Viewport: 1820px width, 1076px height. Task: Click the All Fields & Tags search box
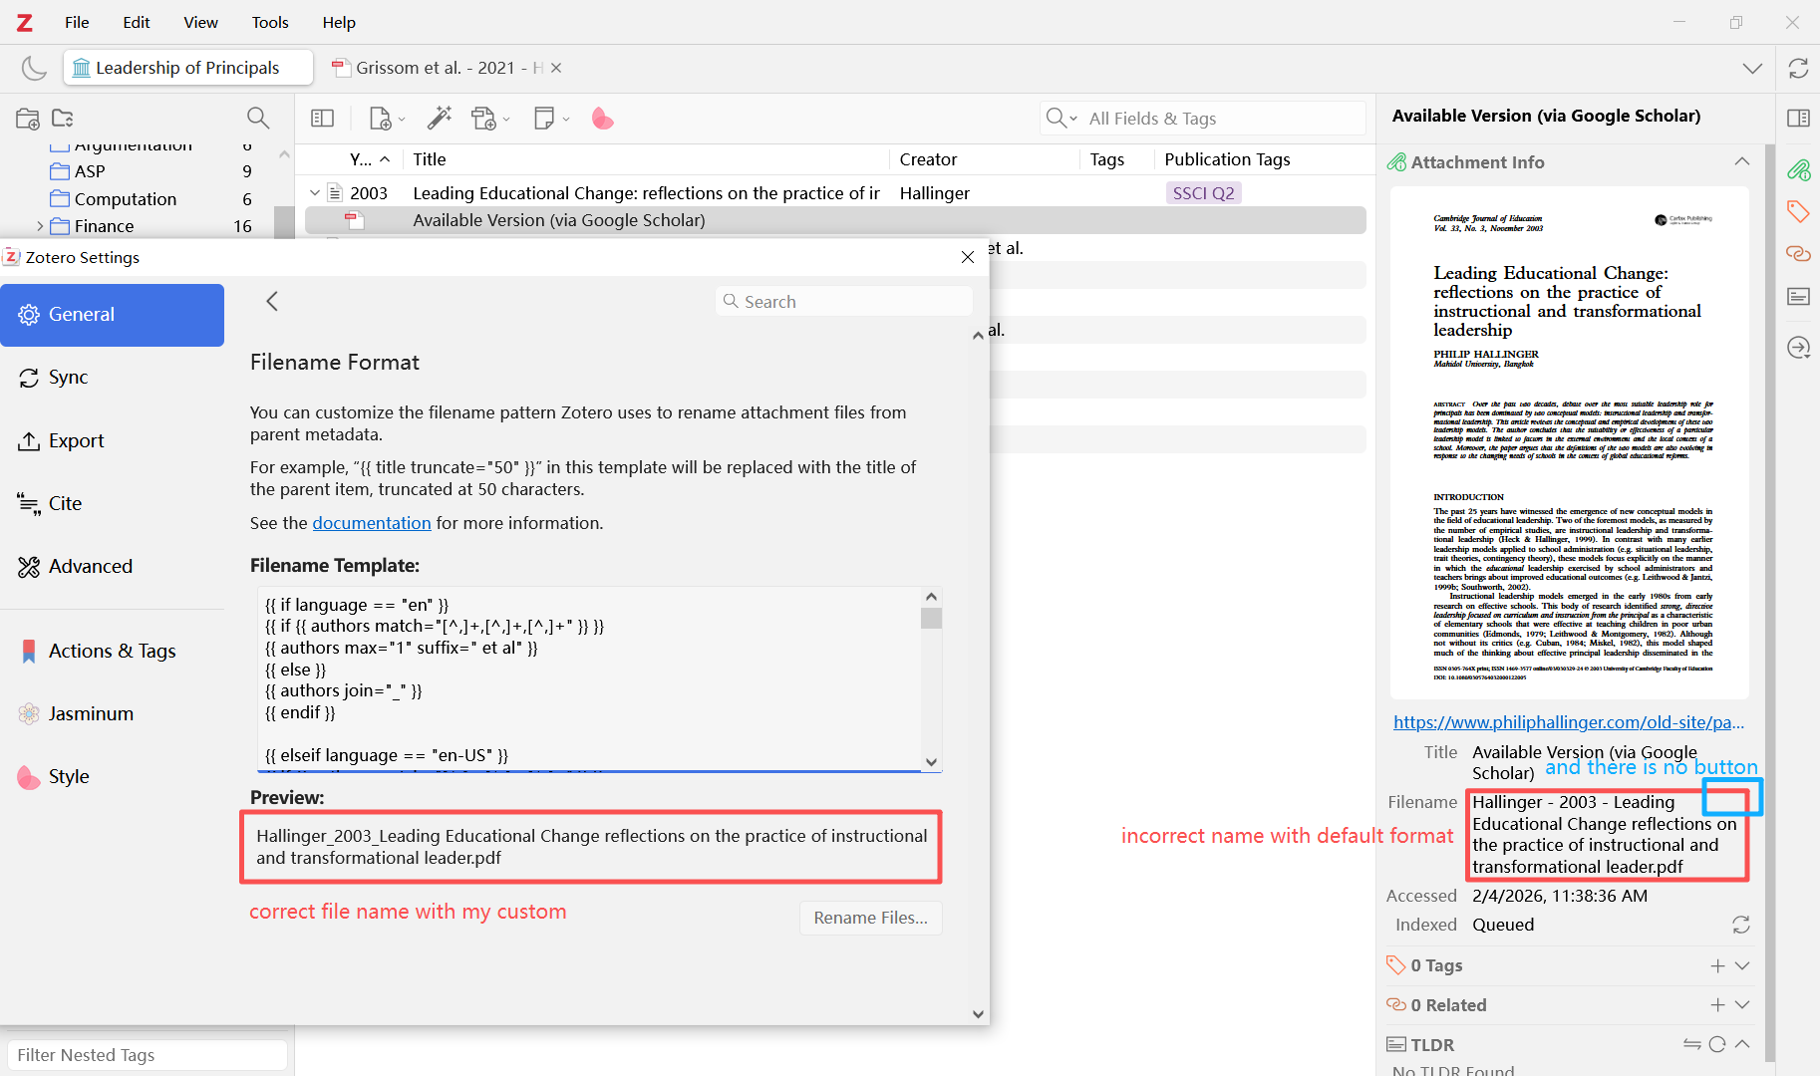click(1202, 119)
